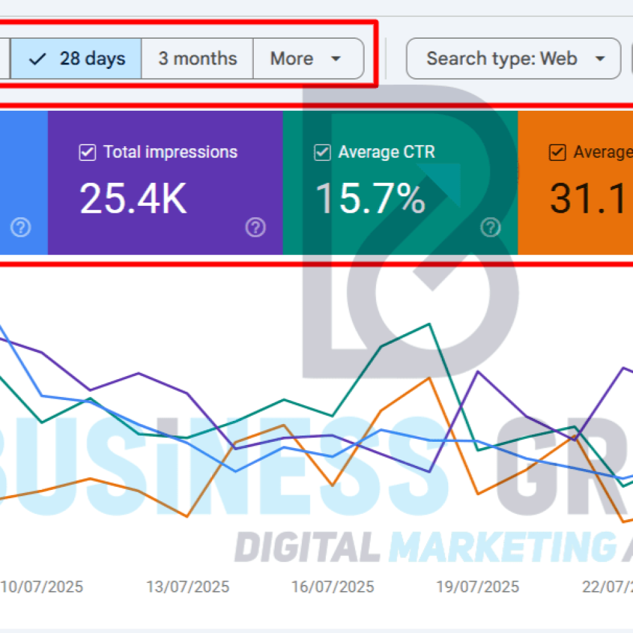This screenshot has width=633, height=633.
Task: Open the More date range dropdown
Action: [x=308, y=59]
